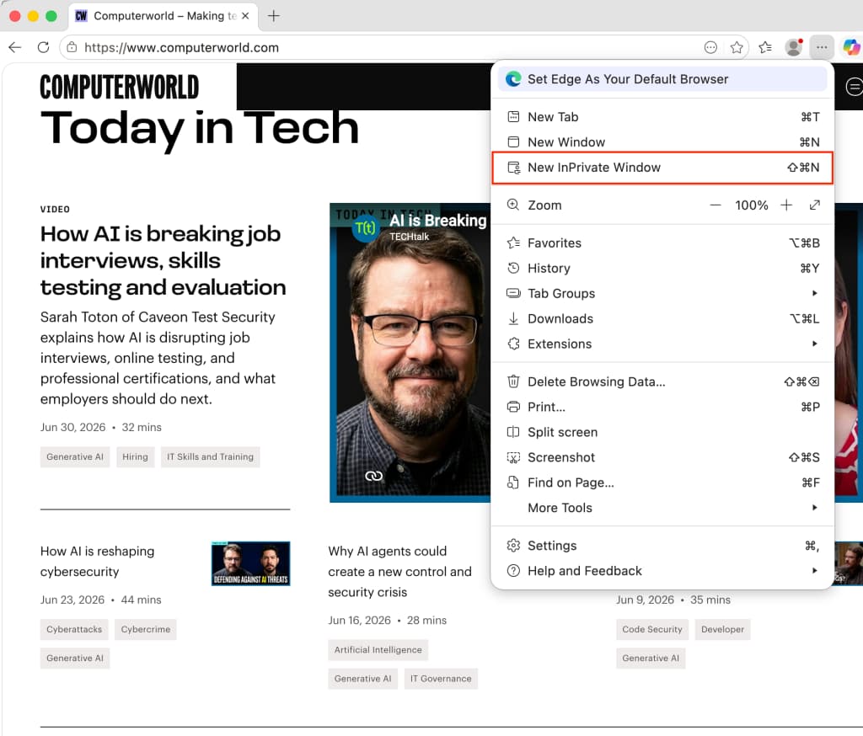Click the Cybercrime tag
The image size is (863, 736).
click(x=146, y=629)
